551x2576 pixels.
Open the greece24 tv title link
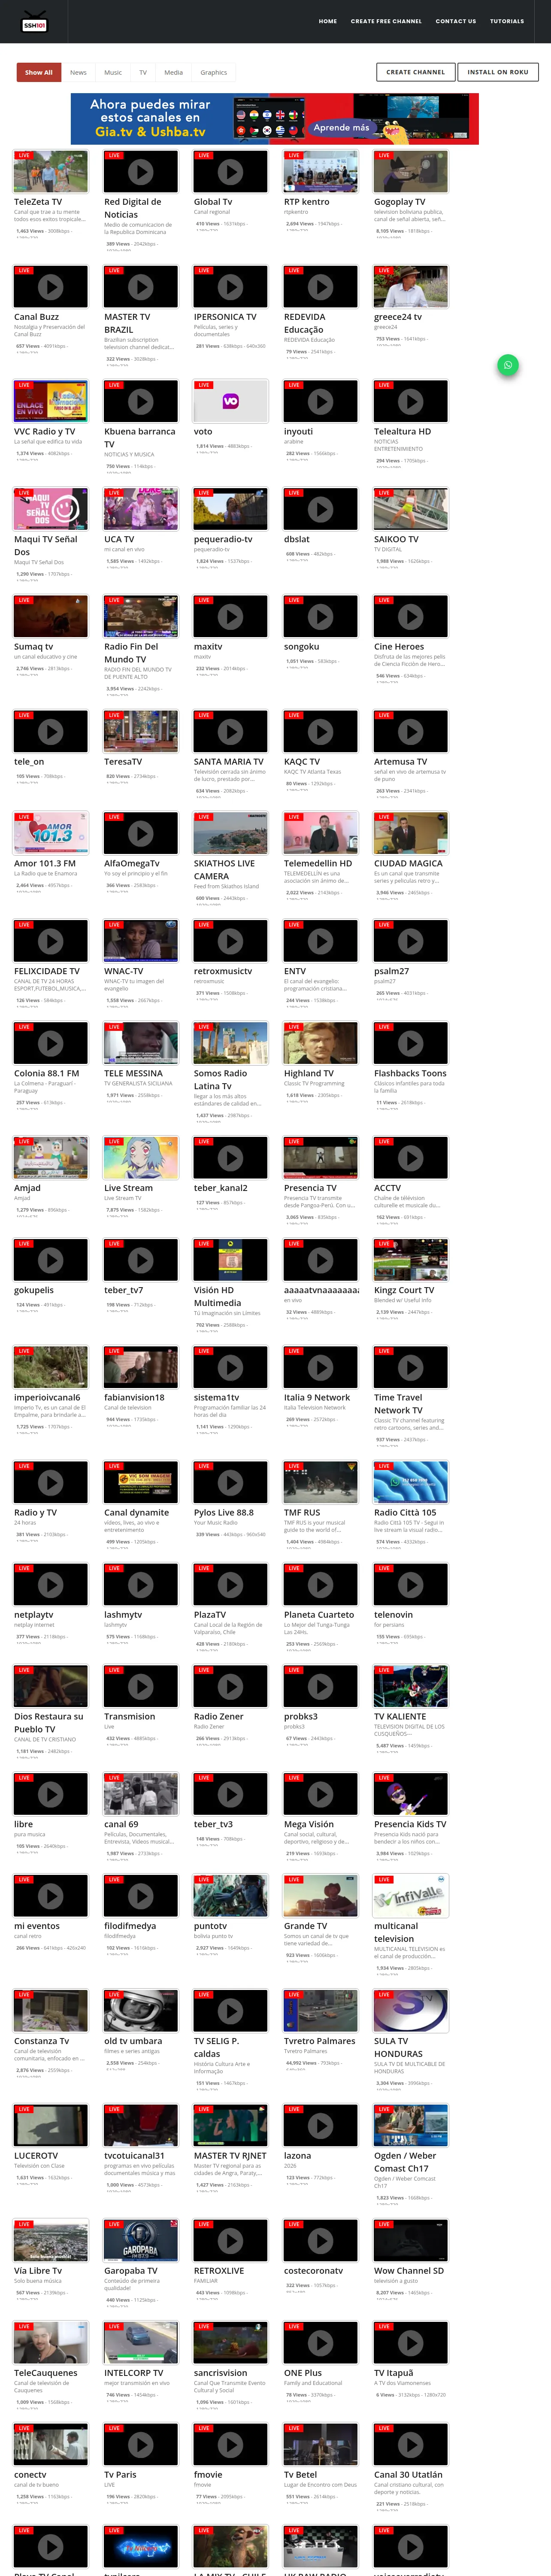pos(398,317)
